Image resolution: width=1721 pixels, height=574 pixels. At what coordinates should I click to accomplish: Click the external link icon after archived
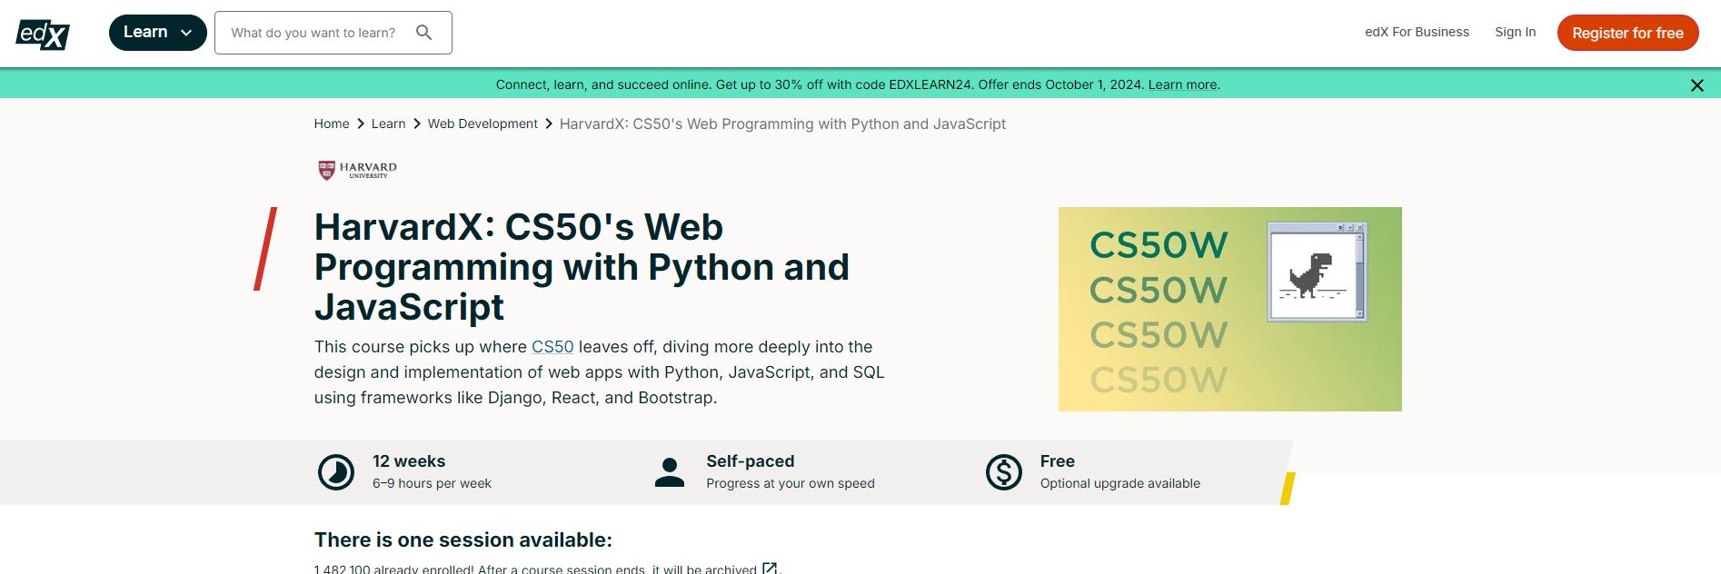tap(770, 569)
